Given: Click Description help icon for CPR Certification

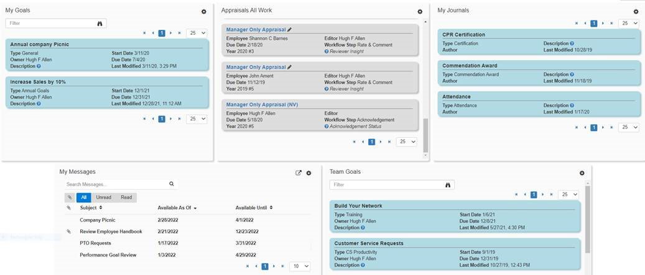Looking at the screenshot, I should [572, 43].
